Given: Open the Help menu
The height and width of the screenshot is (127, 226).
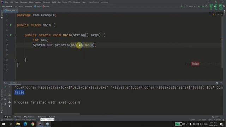Looking at the screenshot, I should [x=83, y=2].
